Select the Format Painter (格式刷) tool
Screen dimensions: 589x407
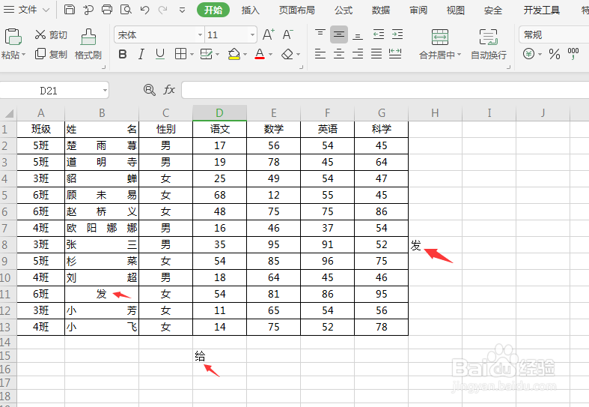point(88,44)
